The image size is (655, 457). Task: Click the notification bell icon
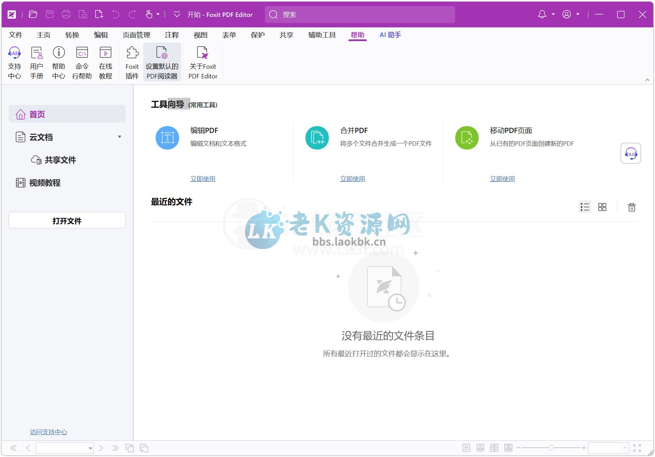pos(542,14)
